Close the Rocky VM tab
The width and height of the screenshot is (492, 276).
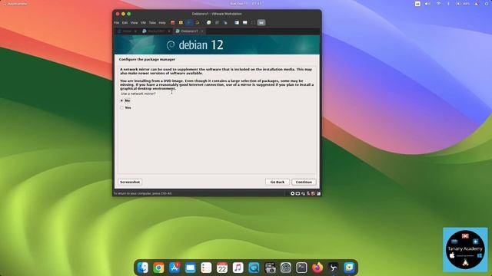tap(169, 31)
